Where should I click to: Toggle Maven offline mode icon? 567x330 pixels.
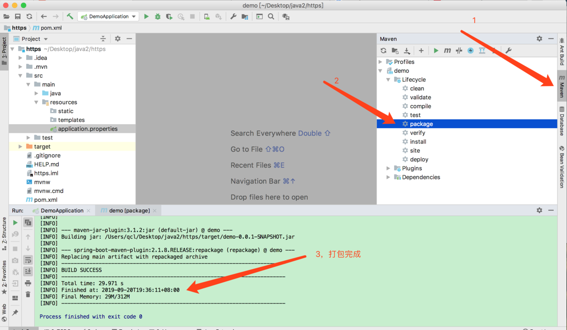click(459, 51)
